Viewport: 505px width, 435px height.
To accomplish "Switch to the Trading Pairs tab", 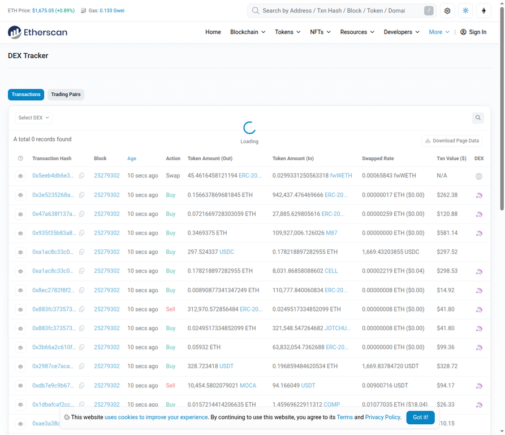I will point(66,95).
